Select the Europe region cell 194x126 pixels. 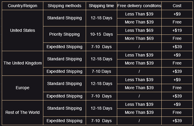(x=23, y=88)
